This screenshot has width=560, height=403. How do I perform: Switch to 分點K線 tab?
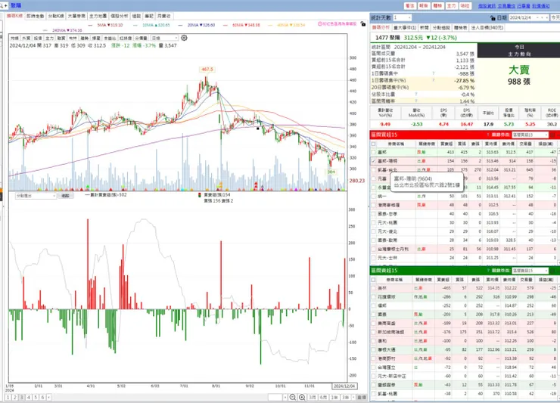(56, 16)
